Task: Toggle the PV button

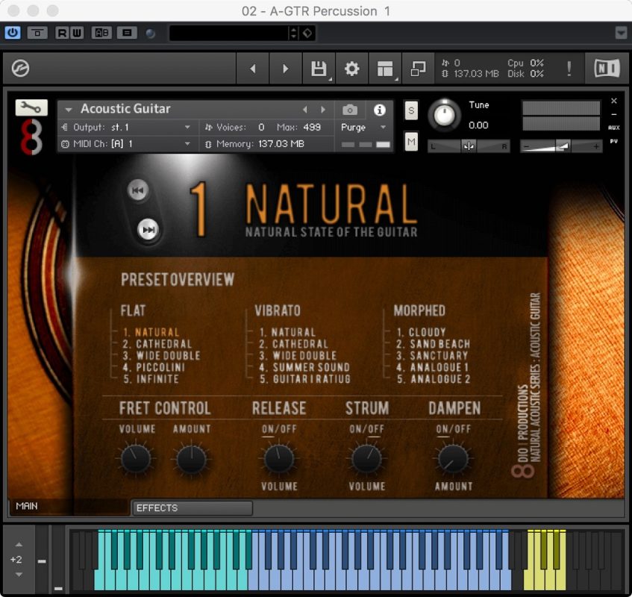Action: pos(614,141)
